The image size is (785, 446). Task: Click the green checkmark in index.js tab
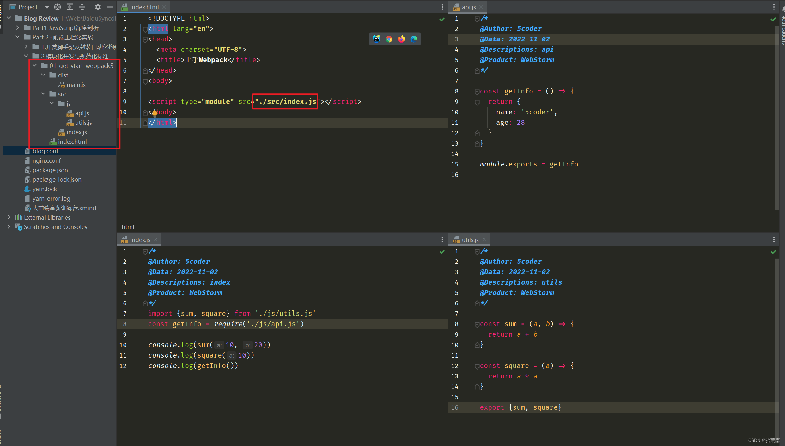442,252
